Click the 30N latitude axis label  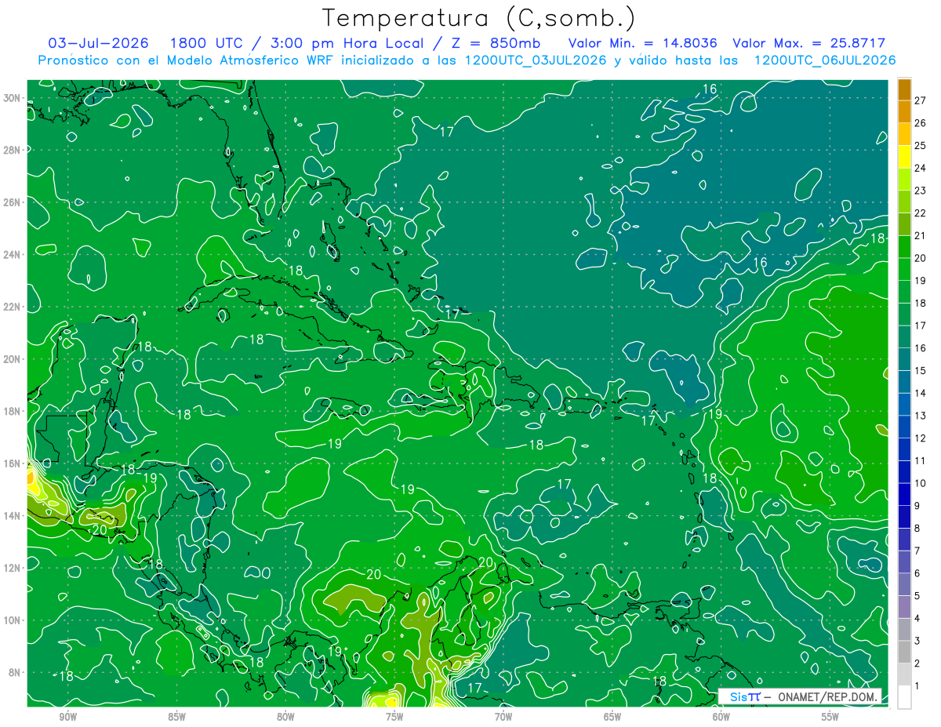coord(12,98)
